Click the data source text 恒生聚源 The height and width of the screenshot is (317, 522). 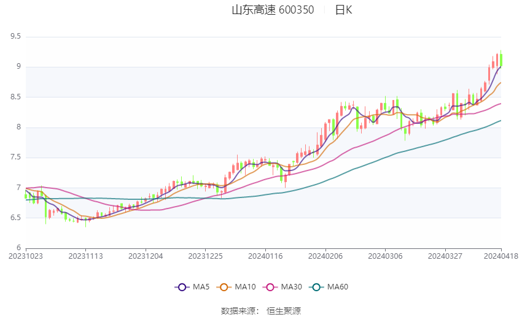[x=284, y=311]
